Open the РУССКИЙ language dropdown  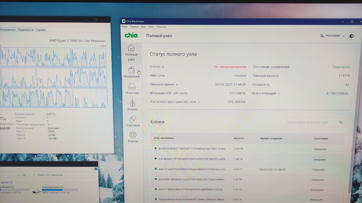pos(333,36)
